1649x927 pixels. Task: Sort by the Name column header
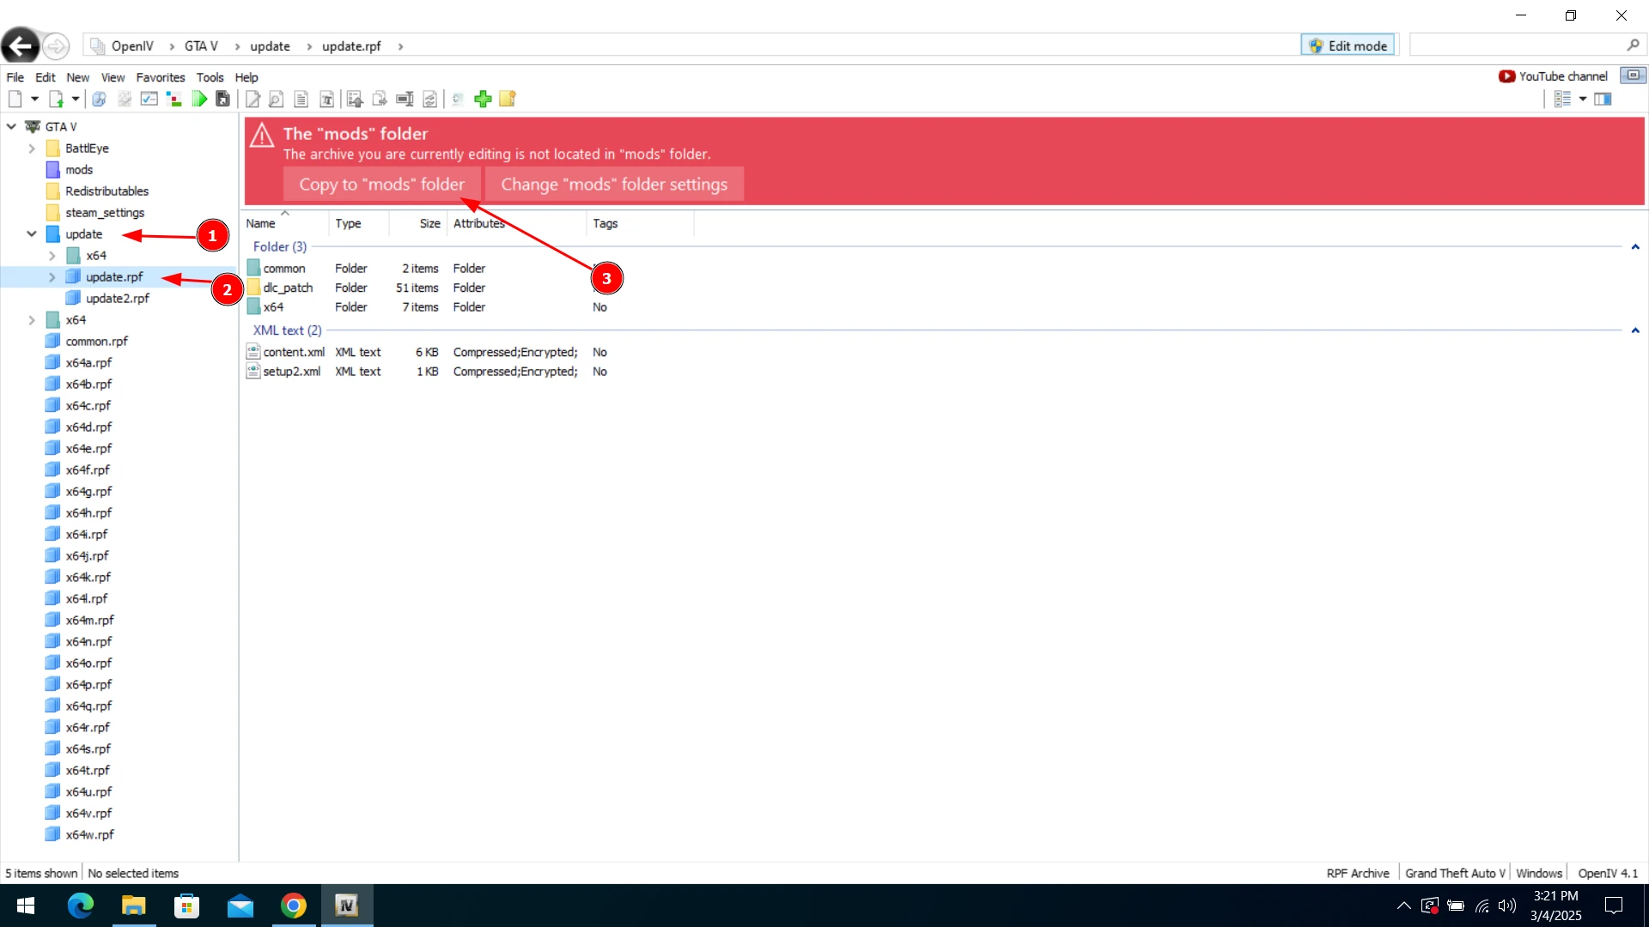(284, 223)
